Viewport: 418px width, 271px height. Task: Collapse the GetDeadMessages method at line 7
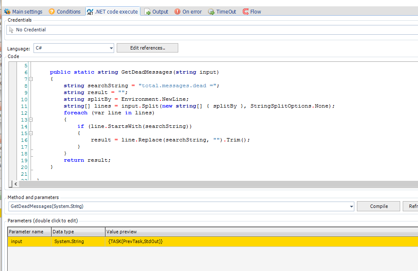click(x=31, y=79)
